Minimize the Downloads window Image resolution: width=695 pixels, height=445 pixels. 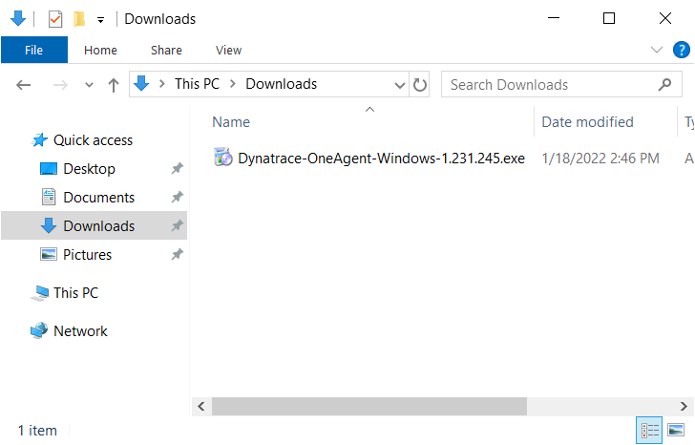point(554,18)
